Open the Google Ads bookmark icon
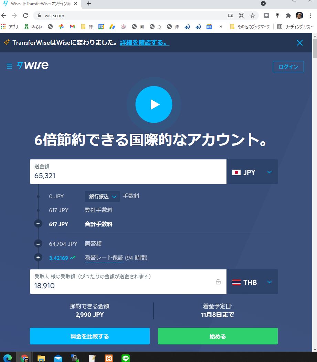 click(112, 27)
